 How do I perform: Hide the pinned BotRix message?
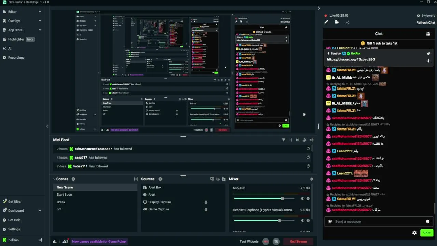[x=428, y=54]
